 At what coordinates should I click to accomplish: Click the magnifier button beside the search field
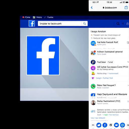84,23
